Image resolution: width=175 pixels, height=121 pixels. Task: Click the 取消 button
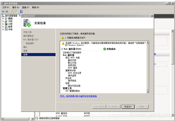(x=142, y=107)
